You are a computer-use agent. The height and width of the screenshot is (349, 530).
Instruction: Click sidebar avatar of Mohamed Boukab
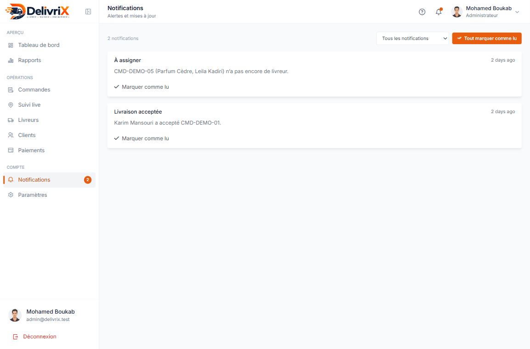15,315
